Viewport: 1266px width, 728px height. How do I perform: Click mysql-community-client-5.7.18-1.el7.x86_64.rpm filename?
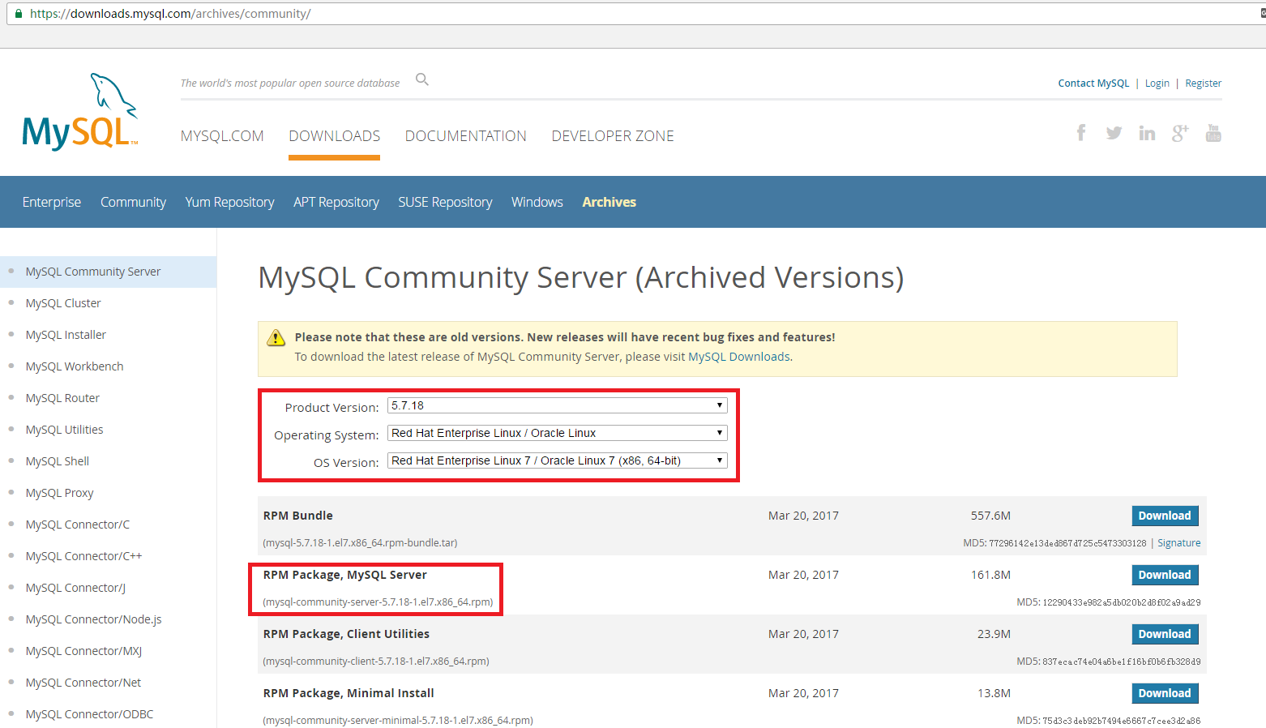[x=376, y=662]
